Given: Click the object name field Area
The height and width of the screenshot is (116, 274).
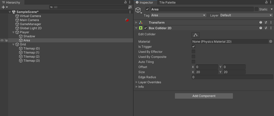Looking at the screenshot, I should click(x=202, y=9).
